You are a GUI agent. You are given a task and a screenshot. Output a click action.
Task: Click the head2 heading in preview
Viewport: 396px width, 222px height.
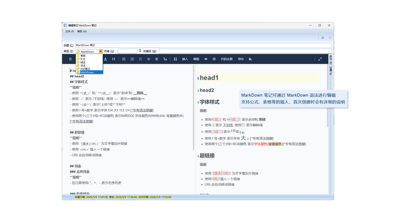207,90
